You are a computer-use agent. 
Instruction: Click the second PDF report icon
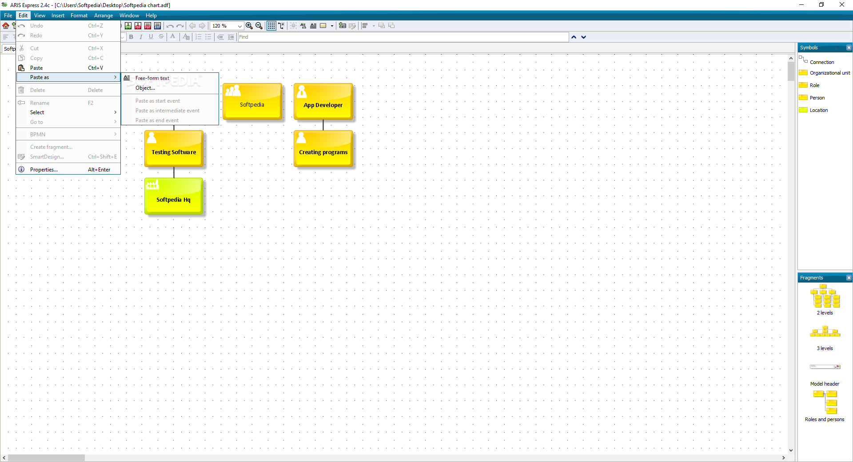coord(147,26)
